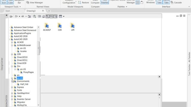
Task: Click Restore in Model Viewports
Action: (84, 3)
